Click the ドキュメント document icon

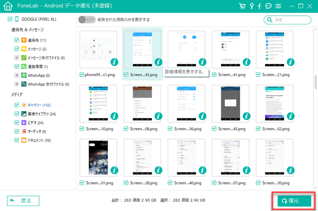pyautogui.click(x=24, y=140)
